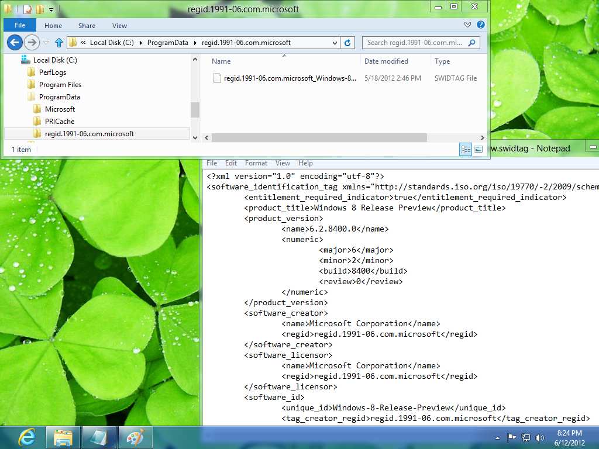This screenshot has height=449, width=599.
Task: Open the Share ribbon tab
Action: [87, 26]
